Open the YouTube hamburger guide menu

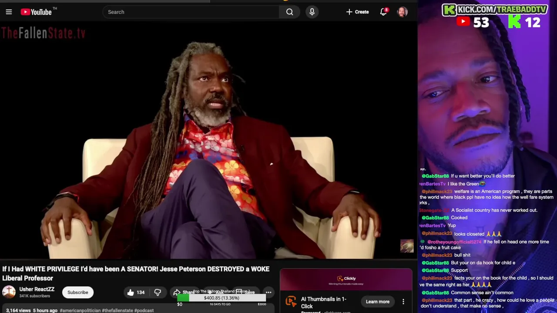pos(9,12)
